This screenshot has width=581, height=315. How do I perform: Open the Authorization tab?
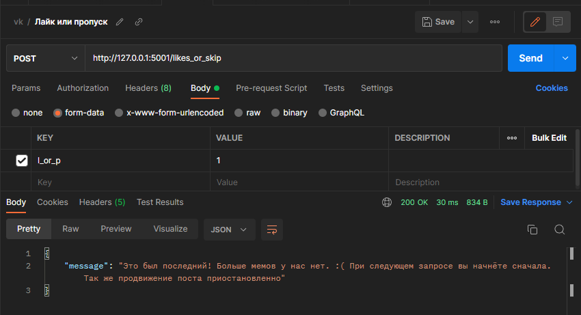point(83,88)
